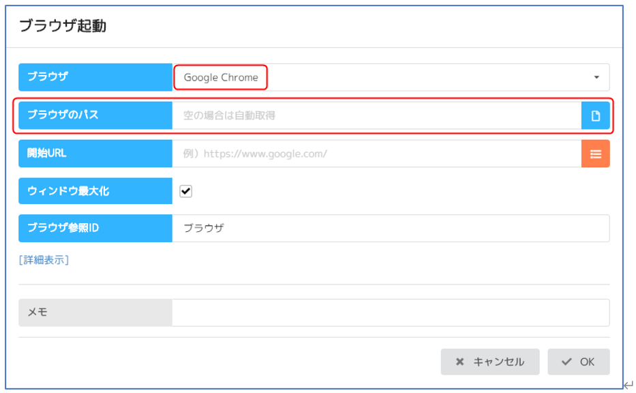Click the 開始URL label

95,154
